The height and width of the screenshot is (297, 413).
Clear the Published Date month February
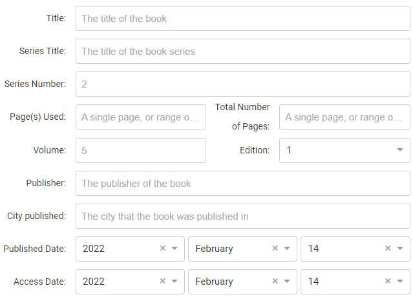pos(275,248)
